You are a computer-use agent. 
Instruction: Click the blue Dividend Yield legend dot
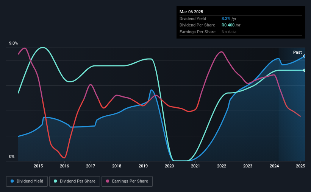click(12, 181)
